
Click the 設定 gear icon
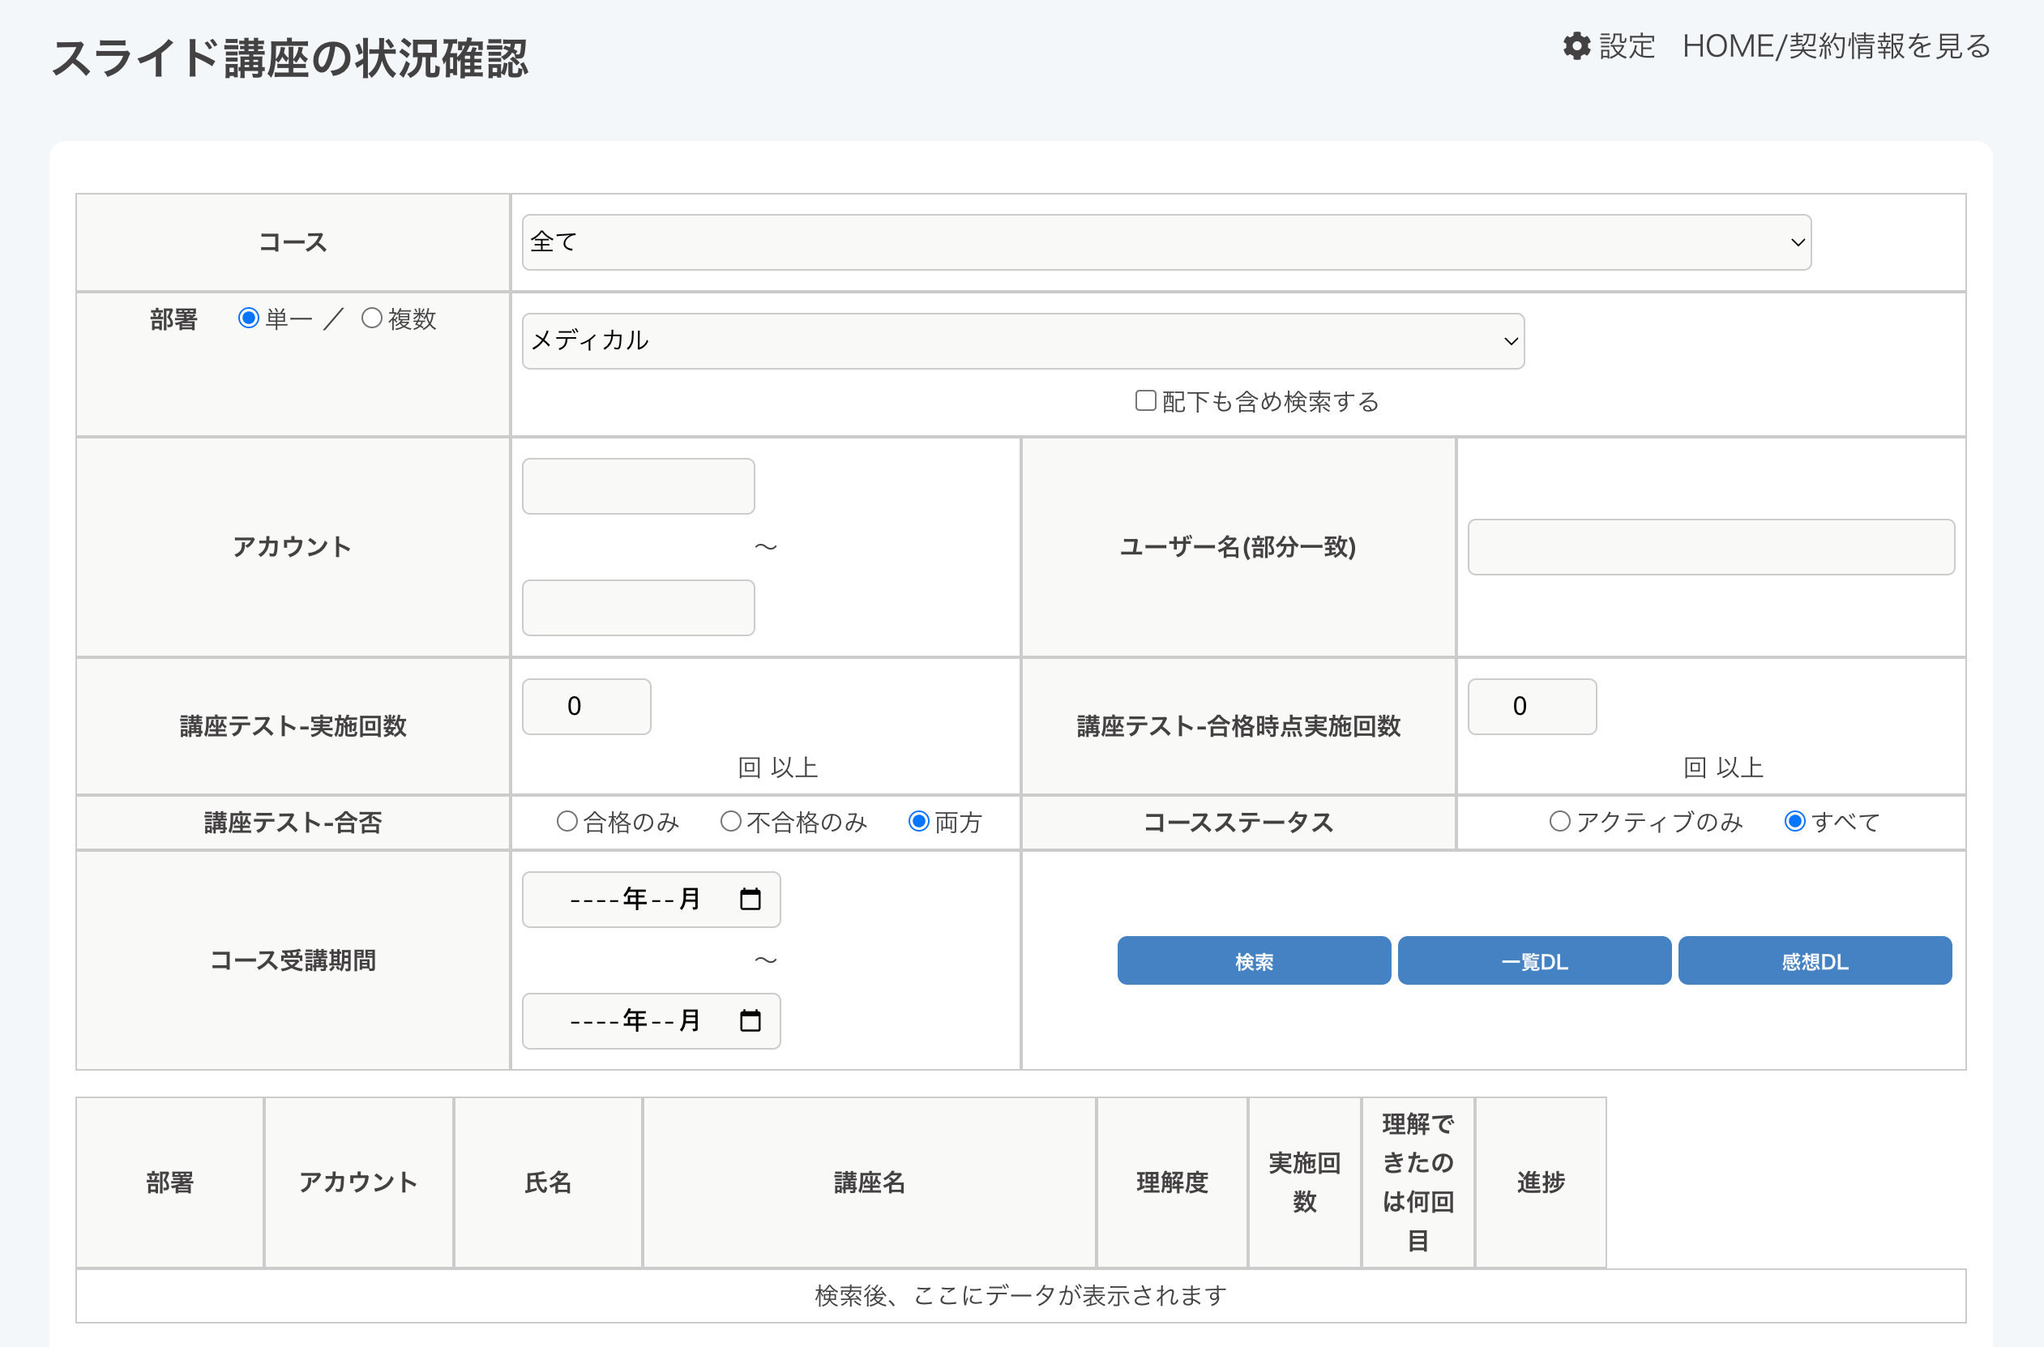(1577, 47)
